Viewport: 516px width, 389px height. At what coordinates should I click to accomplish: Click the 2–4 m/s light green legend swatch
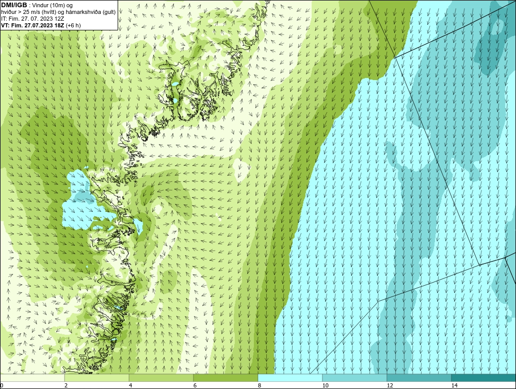tap(97, 378)
